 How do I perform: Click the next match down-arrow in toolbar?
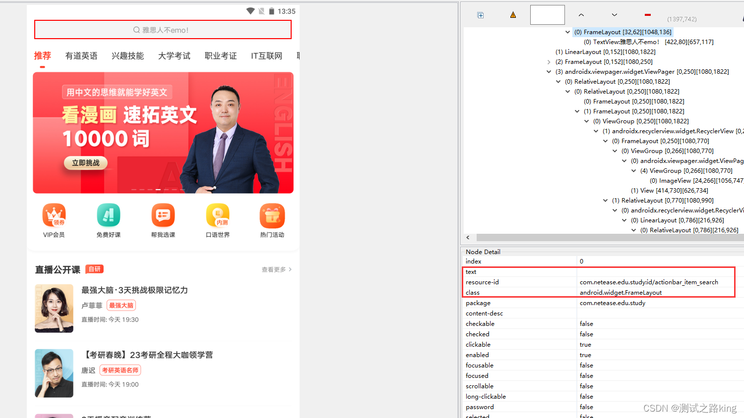click(x=614, y=15)
